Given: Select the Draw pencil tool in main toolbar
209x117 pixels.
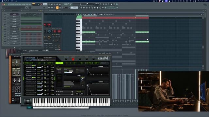Looking at the screenshot, I should (57, 8).
